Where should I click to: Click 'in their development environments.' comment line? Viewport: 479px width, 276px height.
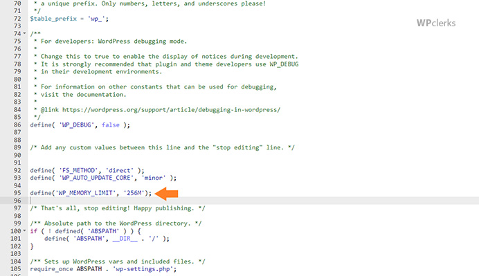[102, 72]
